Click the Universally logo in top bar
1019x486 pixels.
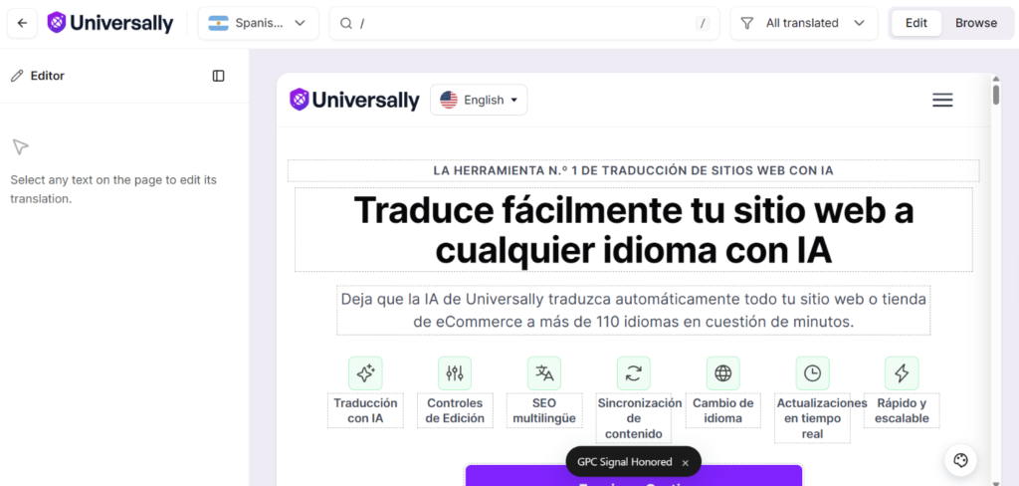(110, 24)
